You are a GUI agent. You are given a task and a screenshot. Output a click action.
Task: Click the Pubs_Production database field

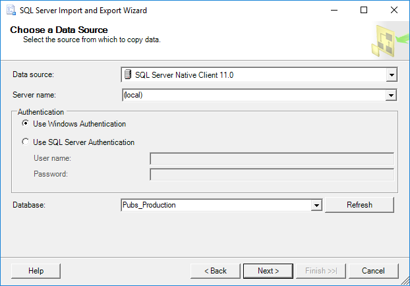(x=216, y=205)
